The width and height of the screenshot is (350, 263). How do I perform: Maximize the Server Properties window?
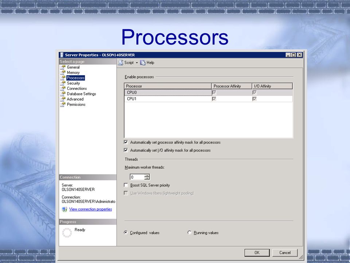(293, 55)
